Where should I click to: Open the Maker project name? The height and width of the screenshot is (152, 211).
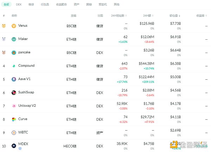point(23,39)
